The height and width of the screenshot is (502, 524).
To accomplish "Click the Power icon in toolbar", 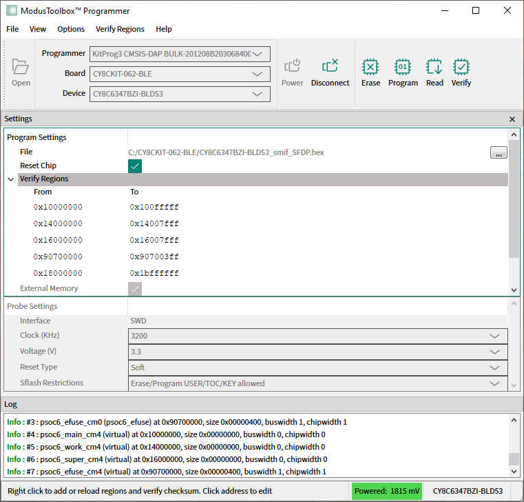I will click(292, 67).
